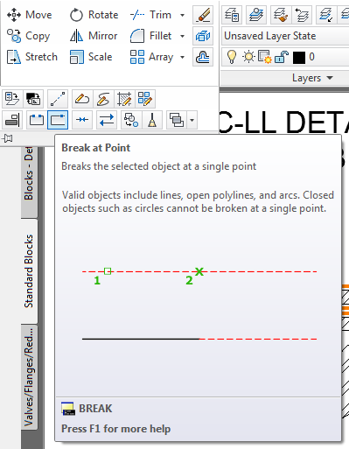Select the Stretch tool
The width and height of the screenshot is (349, 449).
click(32, 57)
